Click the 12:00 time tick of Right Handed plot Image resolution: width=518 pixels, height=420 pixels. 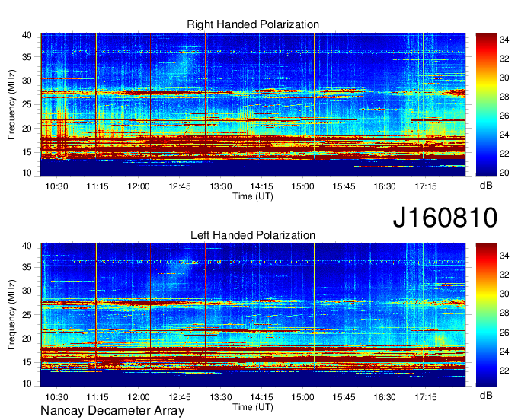139,186
